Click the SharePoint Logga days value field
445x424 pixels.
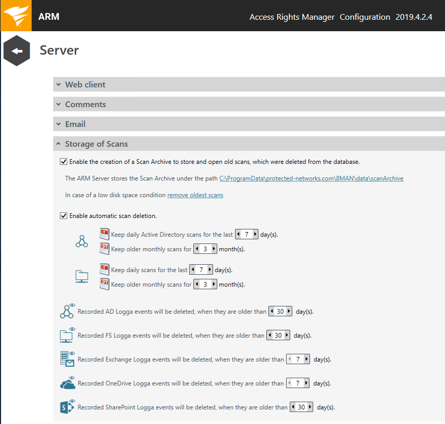301,407
